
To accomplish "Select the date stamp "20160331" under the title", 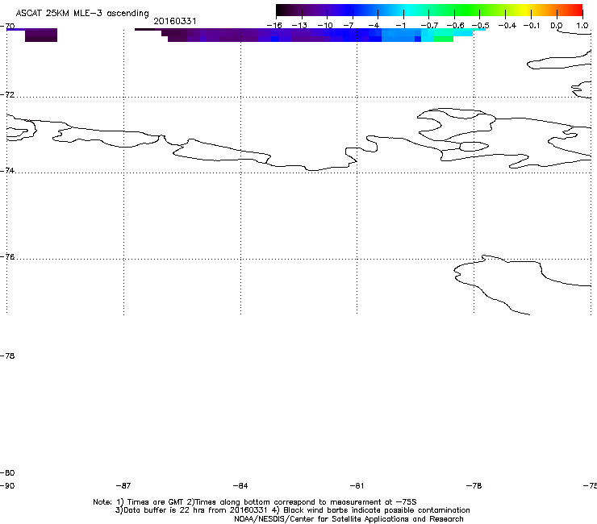I will [175, 21].
